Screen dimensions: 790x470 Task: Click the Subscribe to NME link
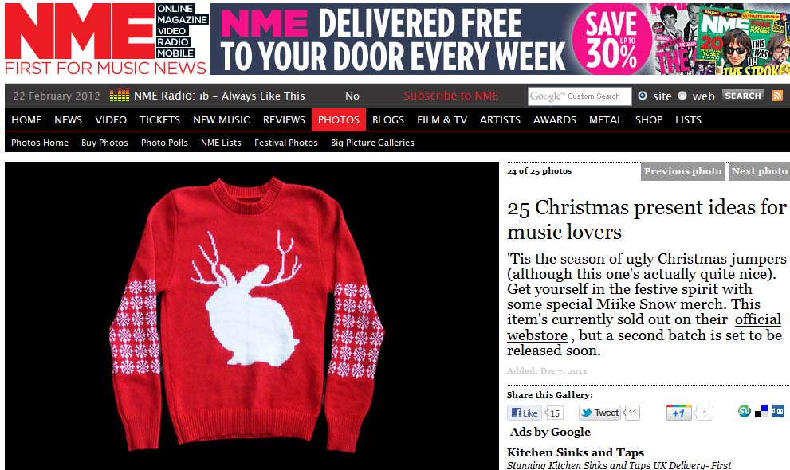[x=451, y=96]
